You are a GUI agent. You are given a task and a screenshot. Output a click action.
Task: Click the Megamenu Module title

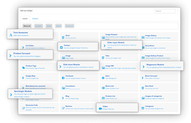pyautogui.click(x=155, y=64)
